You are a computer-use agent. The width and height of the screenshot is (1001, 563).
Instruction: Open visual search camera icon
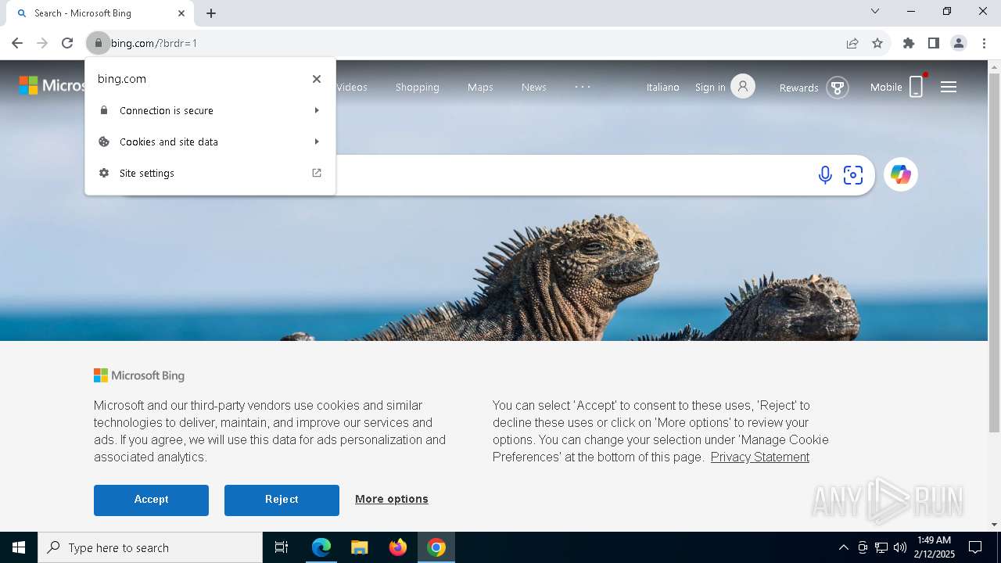[x=853, y=174]
